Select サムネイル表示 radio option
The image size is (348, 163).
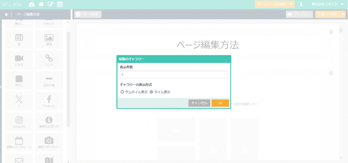(122, 92)
